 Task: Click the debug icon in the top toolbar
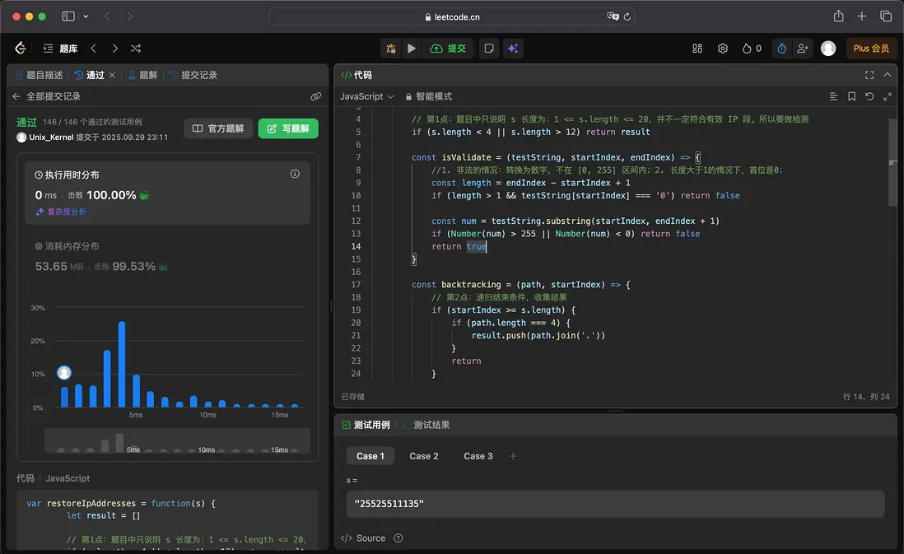click(x=391, y=49)
